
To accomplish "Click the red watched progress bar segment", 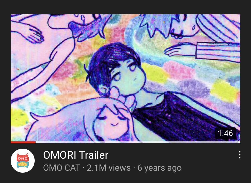I will tap(23, 142).
